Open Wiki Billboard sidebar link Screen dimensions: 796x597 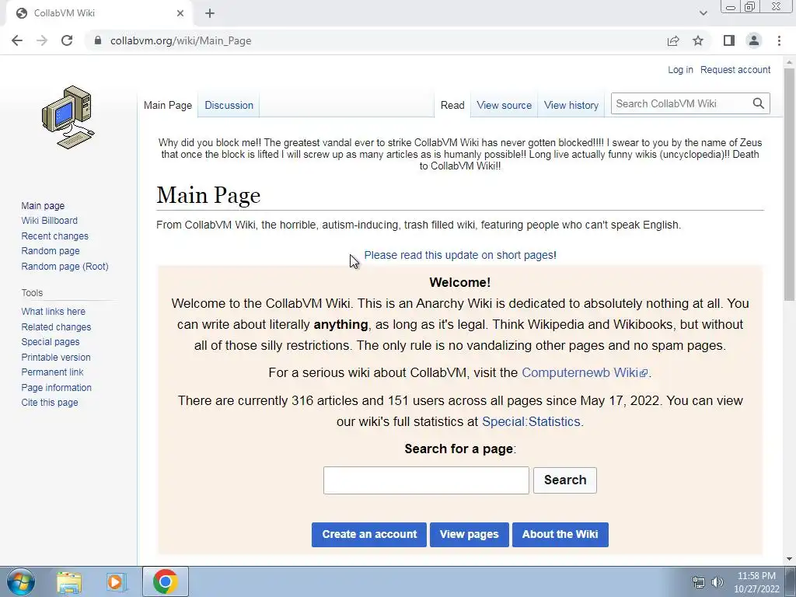[49, 220]
